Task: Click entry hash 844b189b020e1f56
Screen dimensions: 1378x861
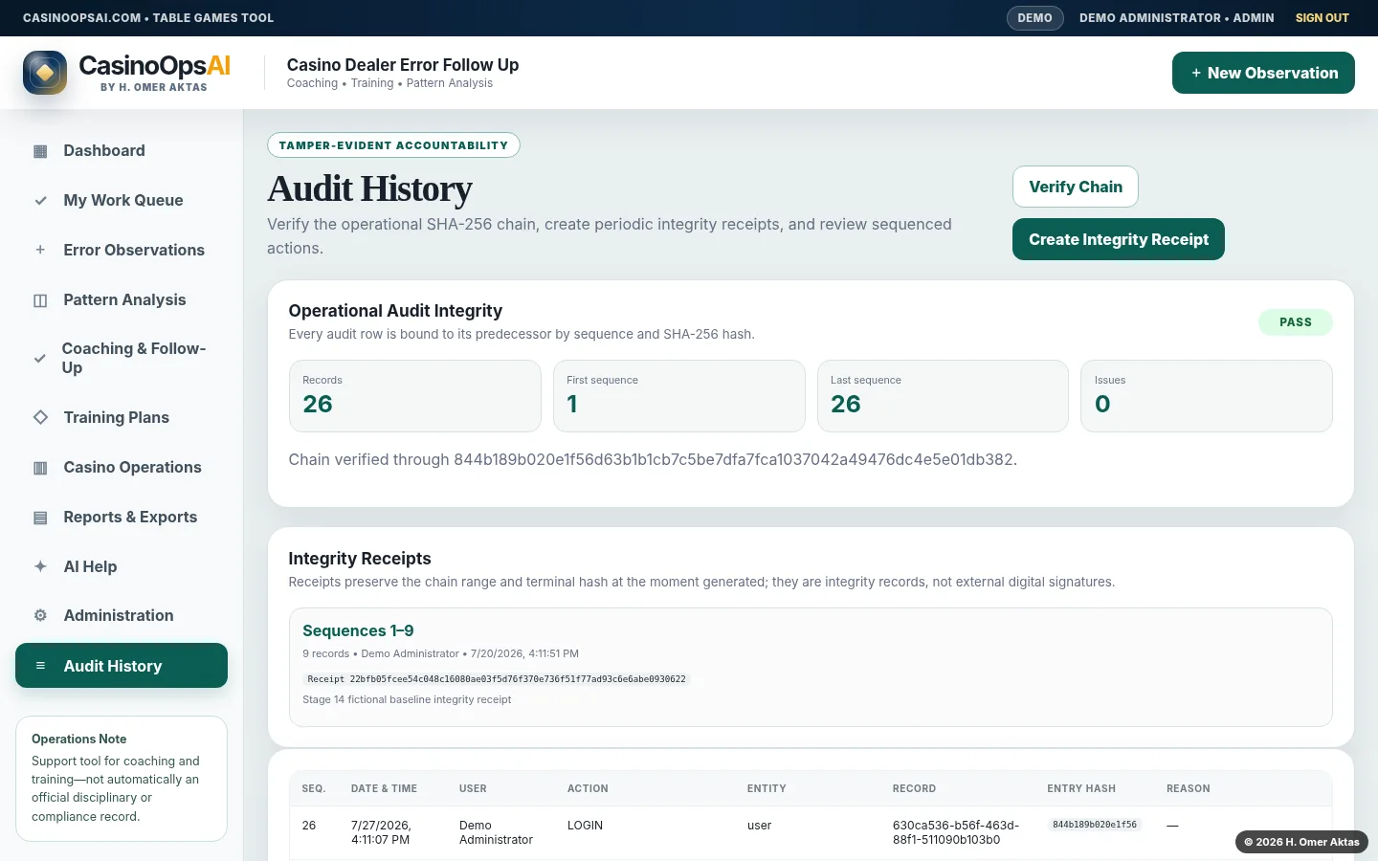Action: [x=1095, y=825]
